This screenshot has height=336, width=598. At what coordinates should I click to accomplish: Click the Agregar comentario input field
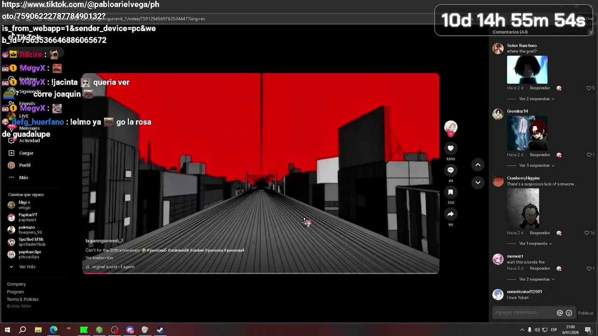[x=523, y=313]
